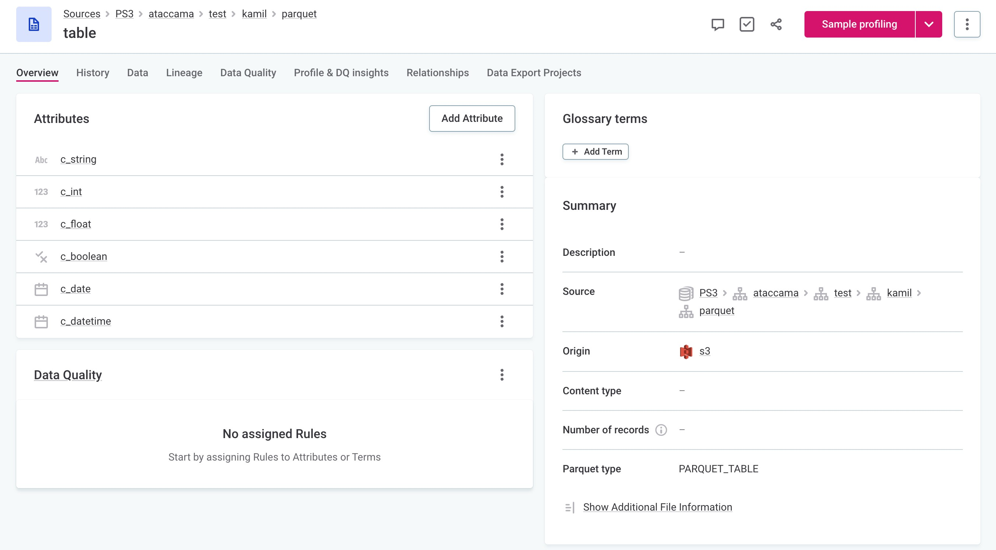Open three-dot menu for c_string attribute
Viewport: 996px width, 550px height.
pos(502,159)
